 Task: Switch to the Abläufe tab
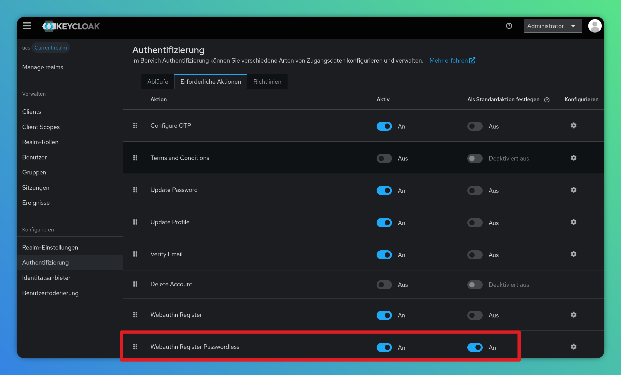(158, 82)
